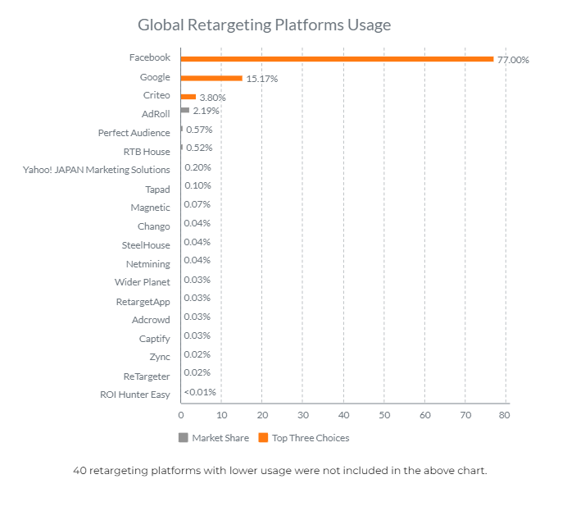567x511 pixels.
Task: Select the Google 15.17% bar
Action: click(211, 78)
